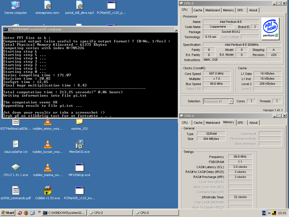Click the 256 KBytes Level 2 cache field
289x217 pixels.
268,84
